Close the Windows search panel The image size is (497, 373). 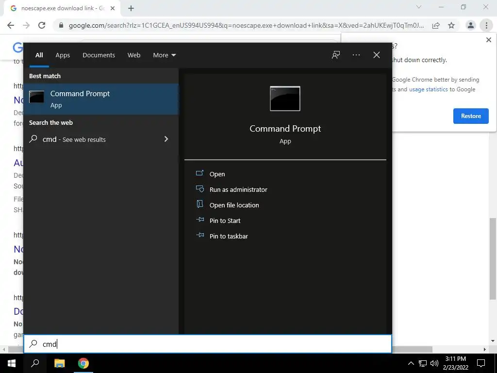(x=376, y=55)
